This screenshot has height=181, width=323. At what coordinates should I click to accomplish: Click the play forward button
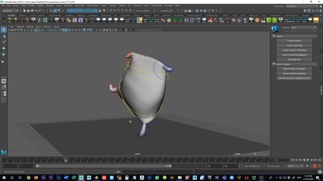tap(308, 160)
